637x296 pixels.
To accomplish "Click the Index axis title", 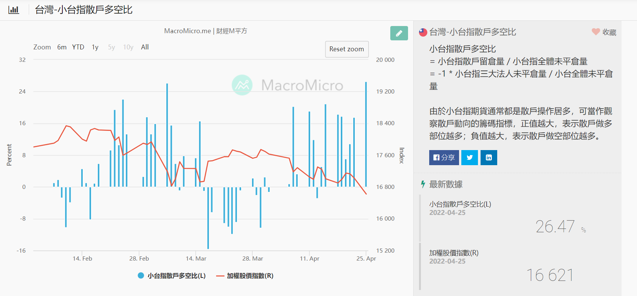I will point(402,155).
